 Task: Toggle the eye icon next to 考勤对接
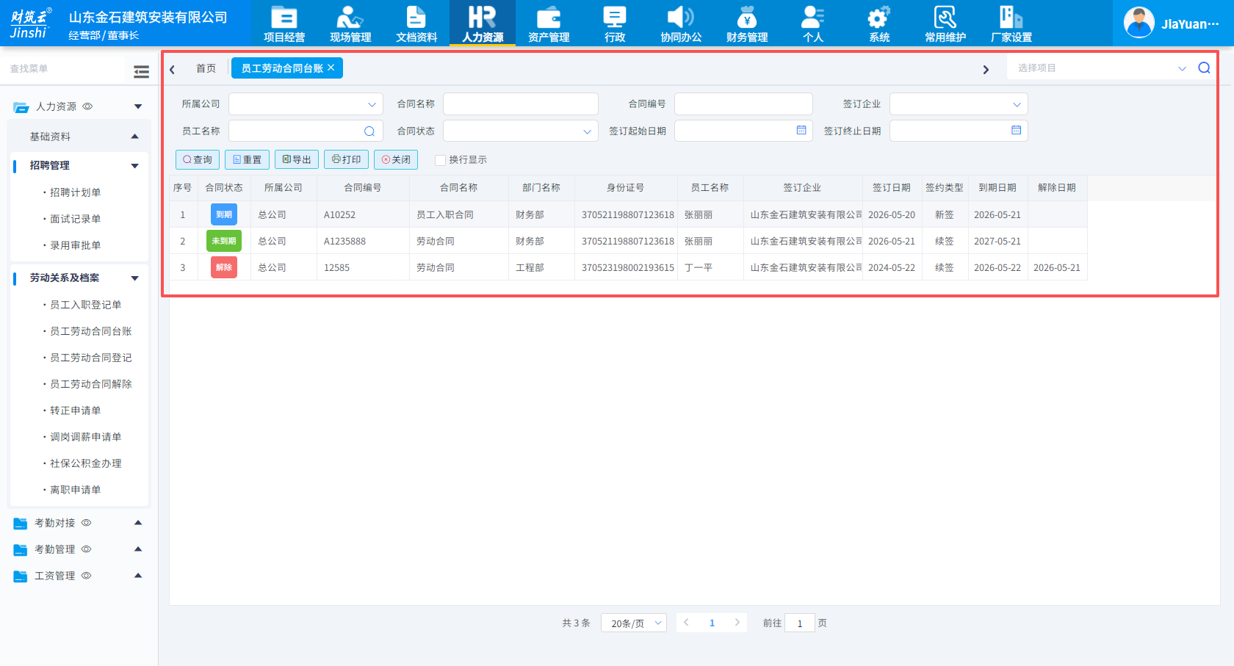(86, 523)
